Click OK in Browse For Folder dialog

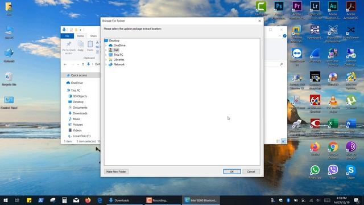(x=231, y=171)
